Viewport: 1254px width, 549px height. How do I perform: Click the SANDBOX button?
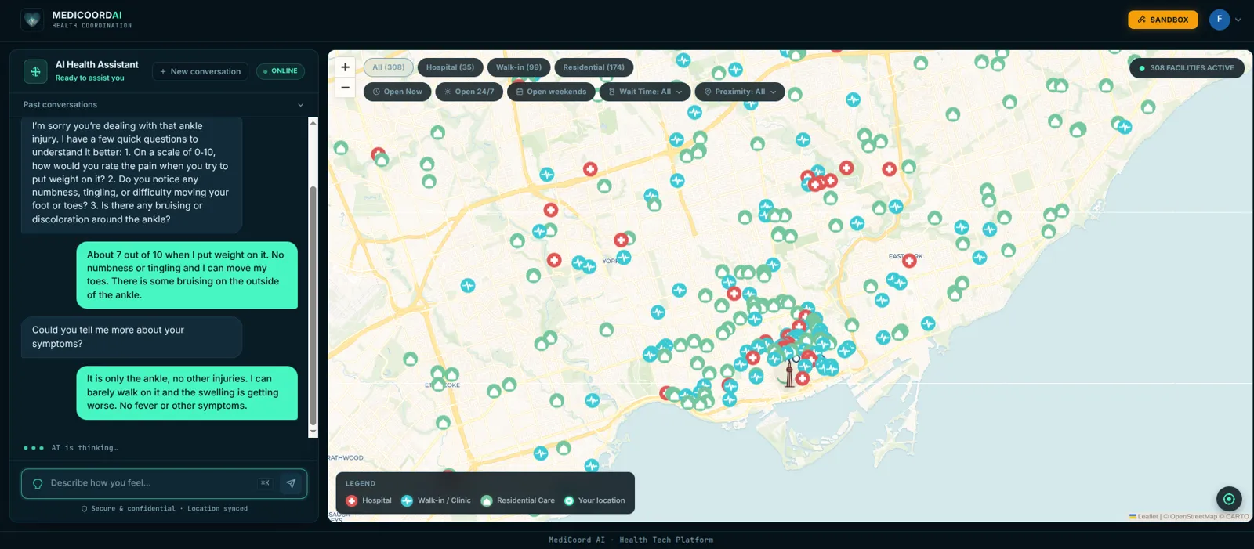1163,20
